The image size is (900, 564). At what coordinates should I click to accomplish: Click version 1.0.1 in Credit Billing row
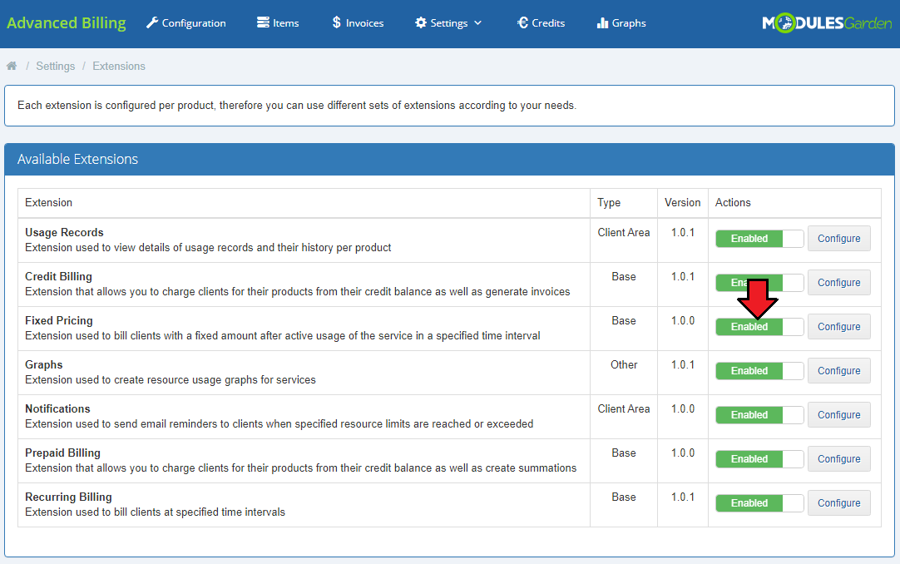682,276
